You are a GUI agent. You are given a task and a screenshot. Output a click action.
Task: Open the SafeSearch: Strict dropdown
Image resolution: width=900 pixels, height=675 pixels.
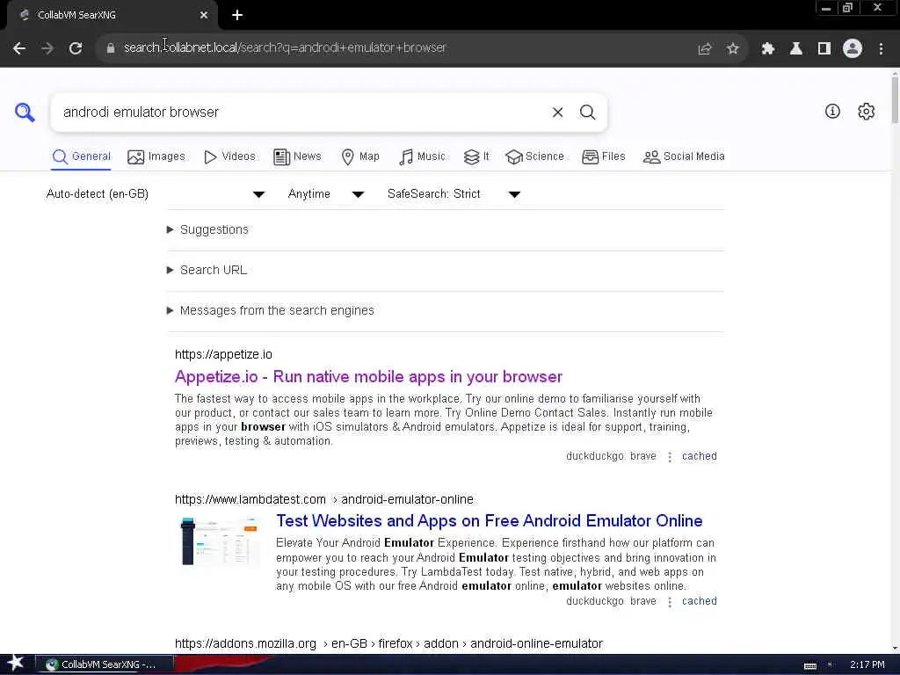point(454,194)
